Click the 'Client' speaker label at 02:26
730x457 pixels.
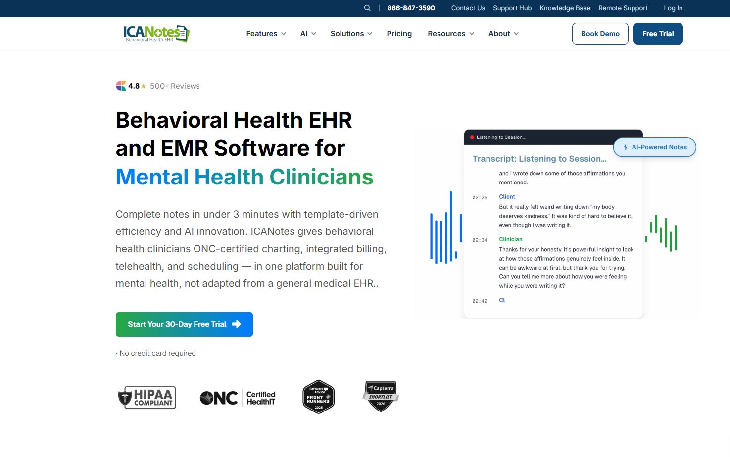(507, 197)
